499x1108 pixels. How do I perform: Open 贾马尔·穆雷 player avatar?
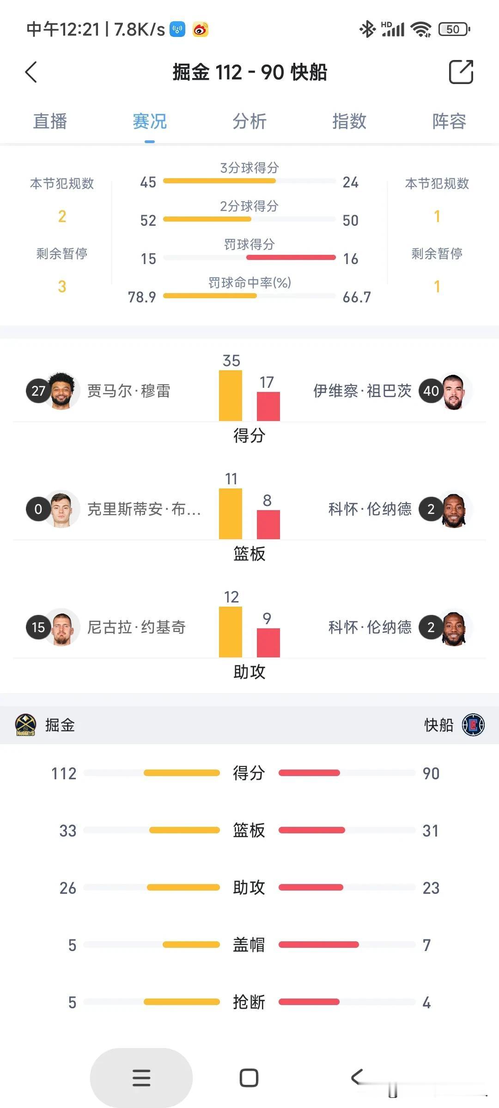tap(61, 391)
